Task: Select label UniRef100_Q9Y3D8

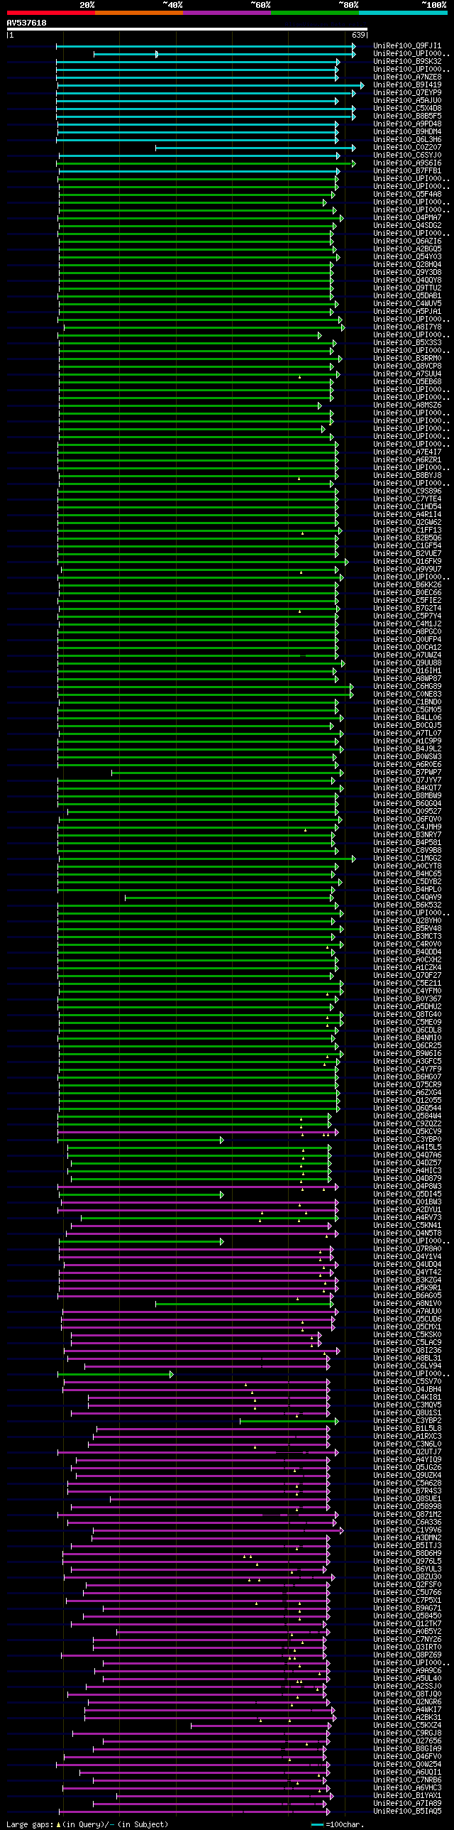Action: tap(407, 273)
